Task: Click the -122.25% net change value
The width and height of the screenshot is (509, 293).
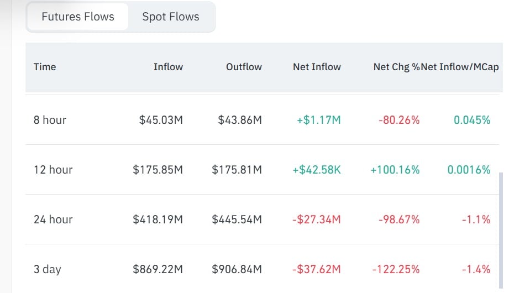Action: (x=396, y=269)
